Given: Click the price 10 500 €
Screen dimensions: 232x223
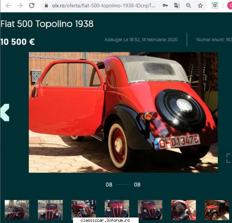Looking at the screenshot, I should pos(18,42).
